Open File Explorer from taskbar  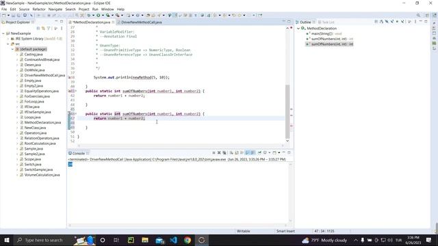click(145, 240)
